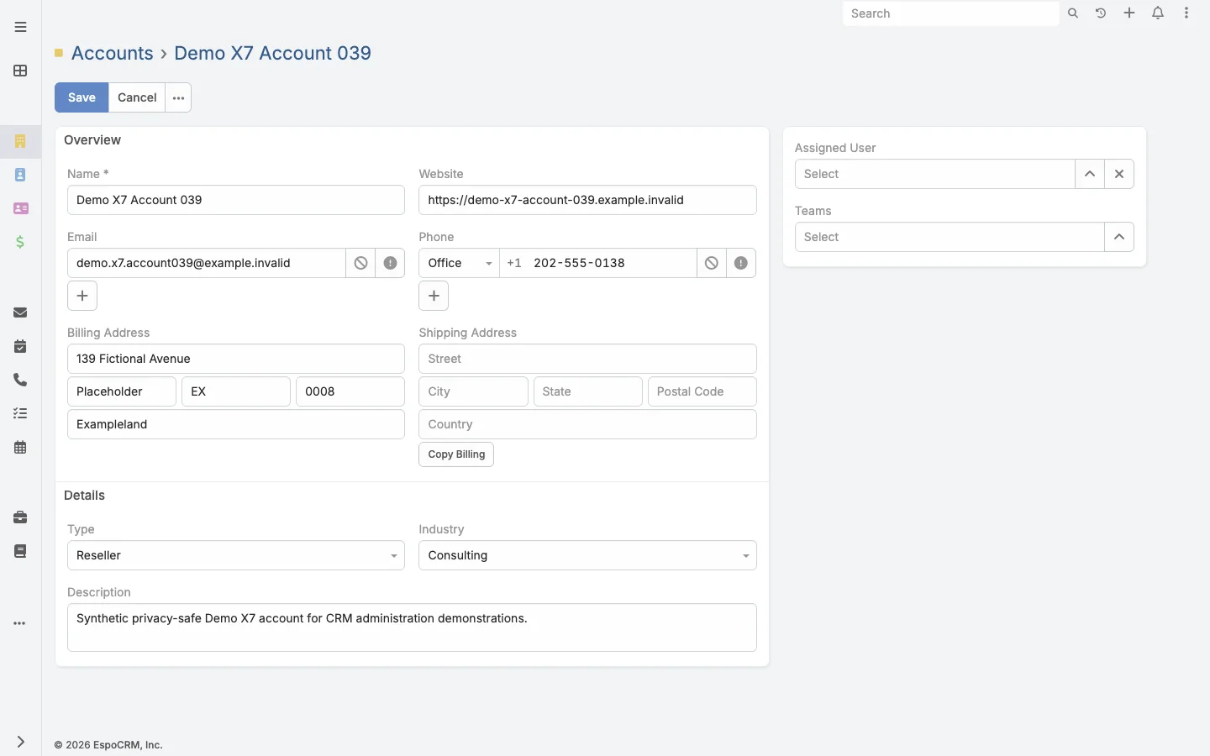Clear the Assigned User field
1210x756 pixels.
tap(1119, 174)
